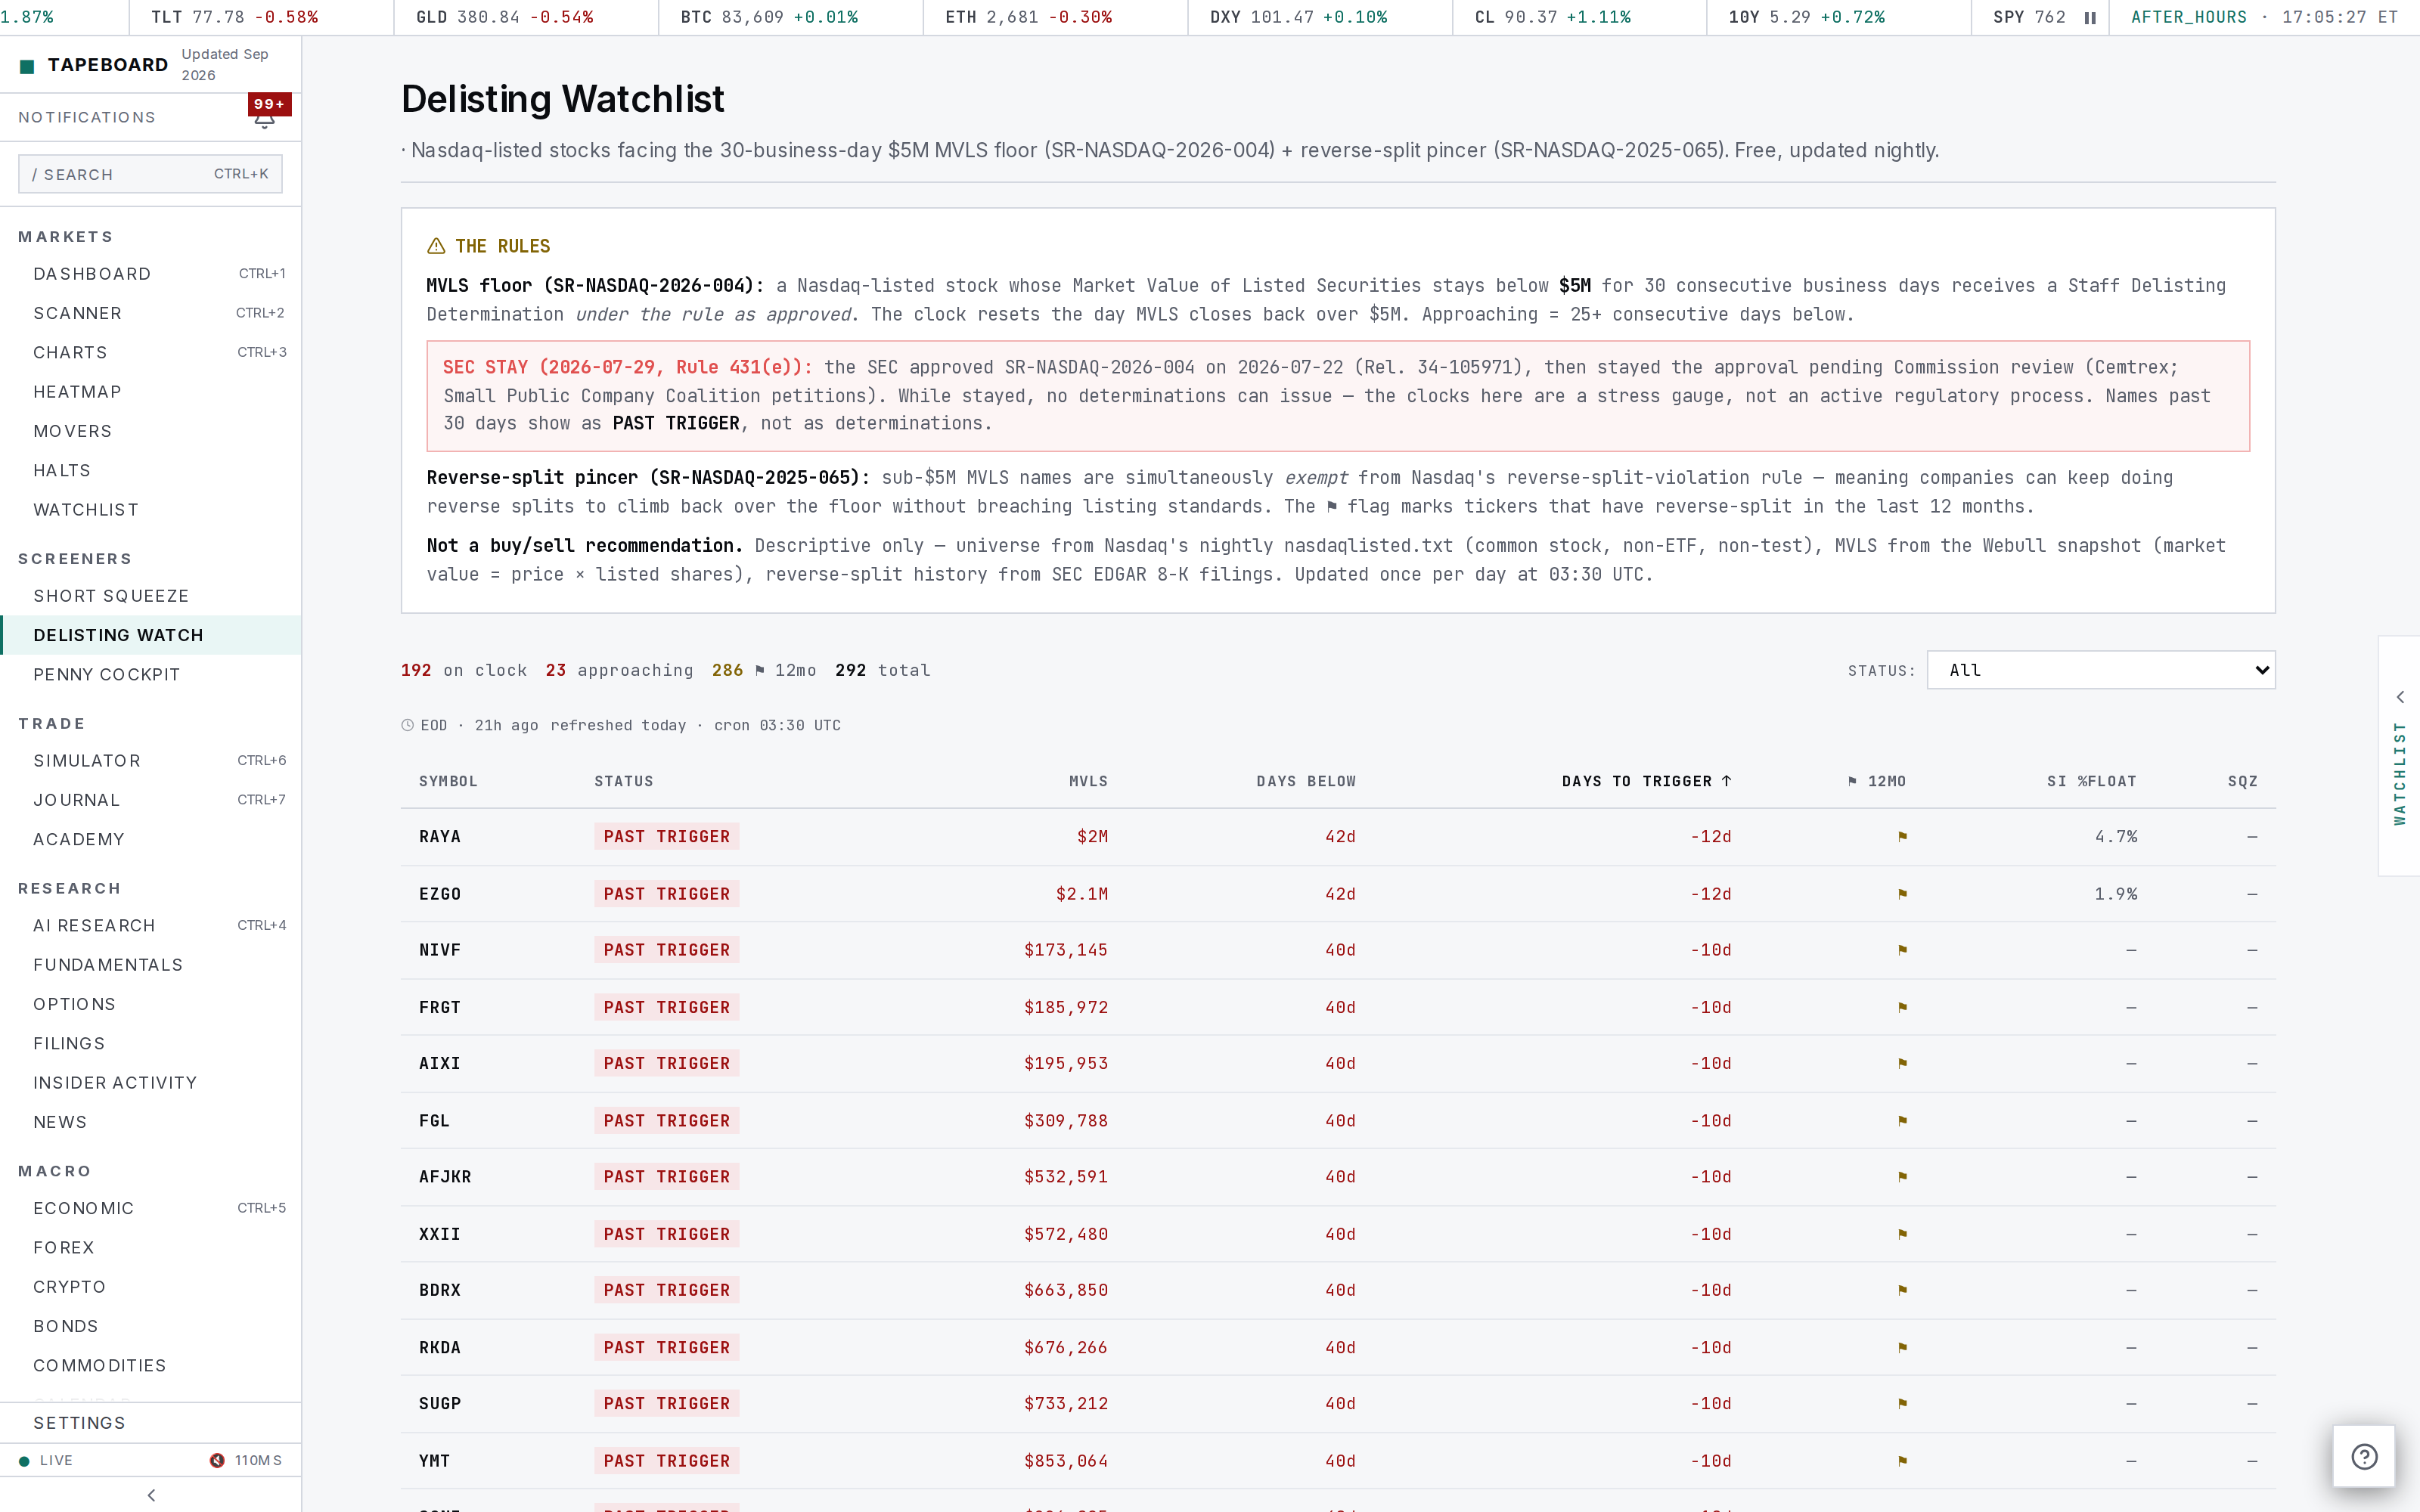This screenshot has height=1512, width=2420.
Task: Open AI Research section
Action: click(x=151, y=926)
